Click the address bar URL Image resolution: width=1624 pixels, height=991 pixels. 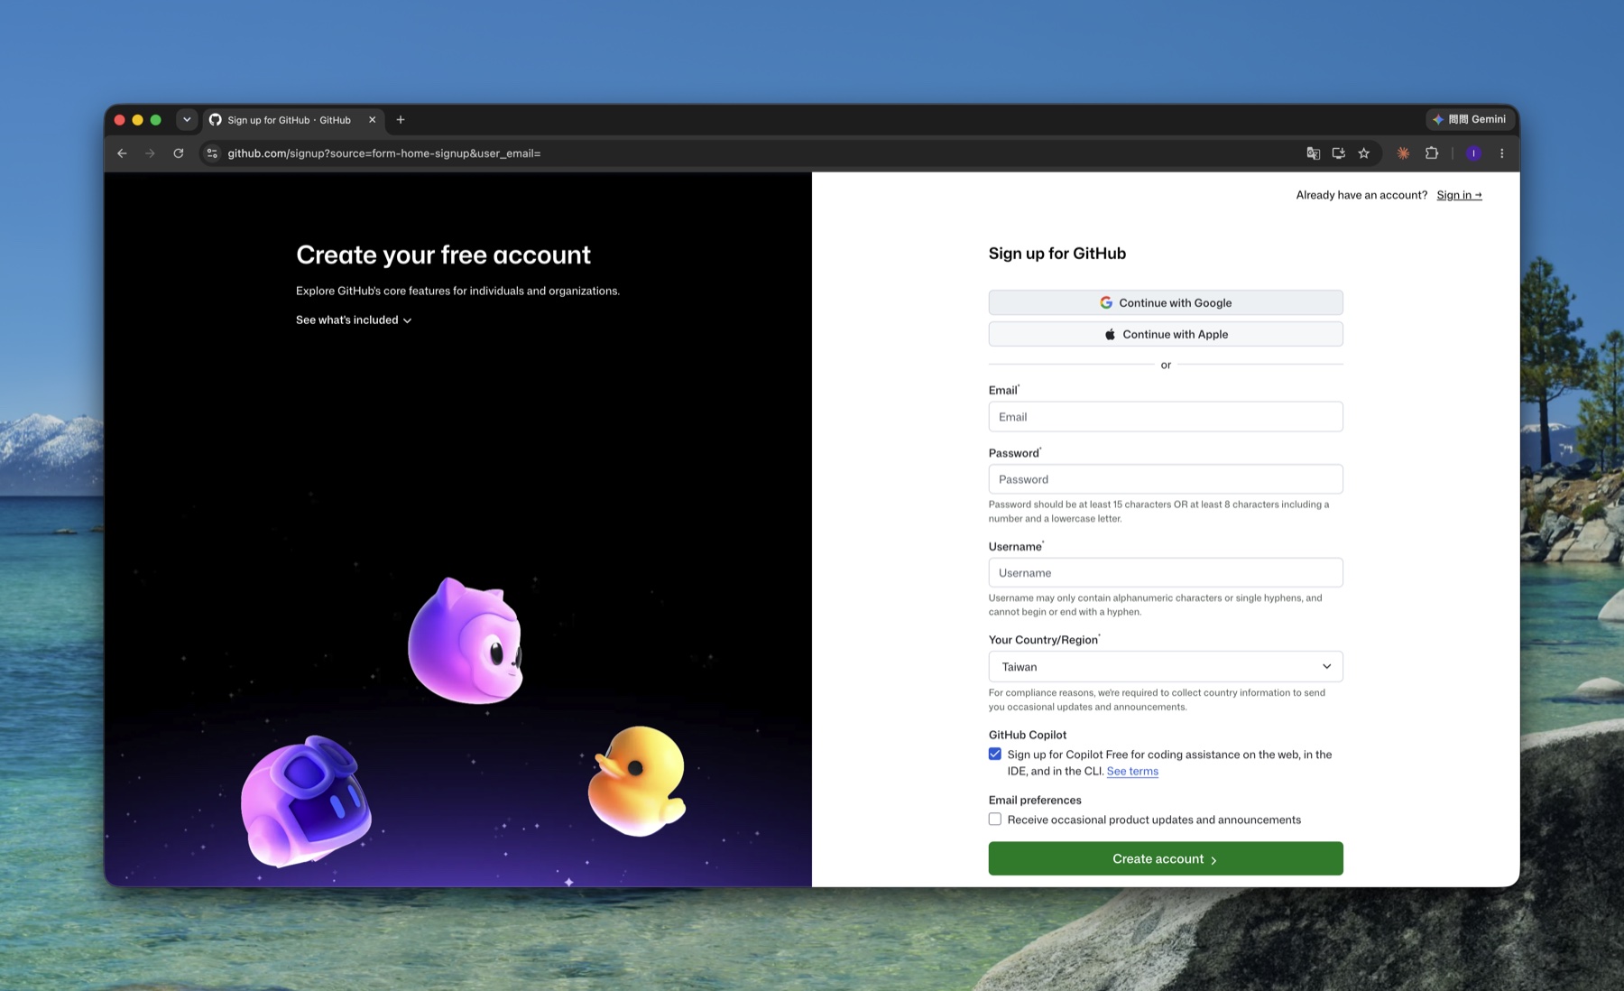(x=384, y=153)
